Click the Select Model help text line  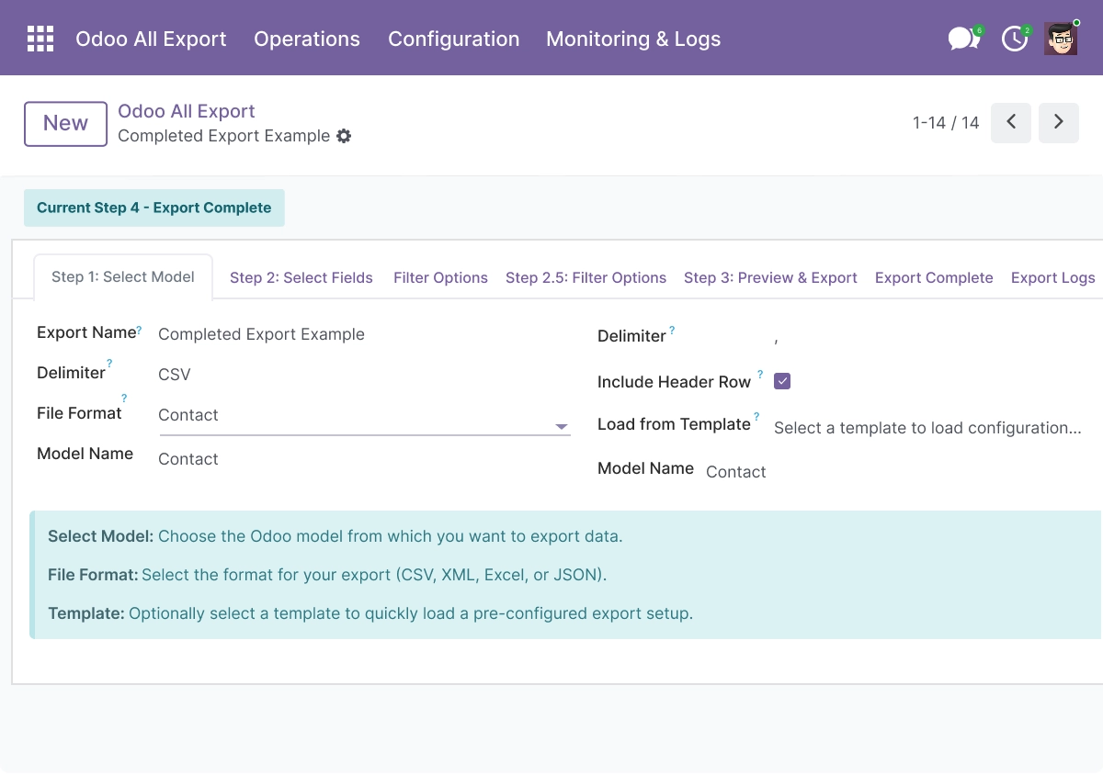click(335, 536)
